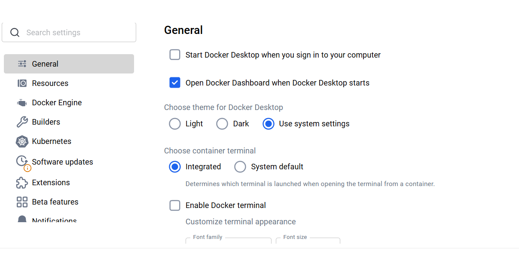Click the search magnifier icon
The image size is (519, 263).
15,33
